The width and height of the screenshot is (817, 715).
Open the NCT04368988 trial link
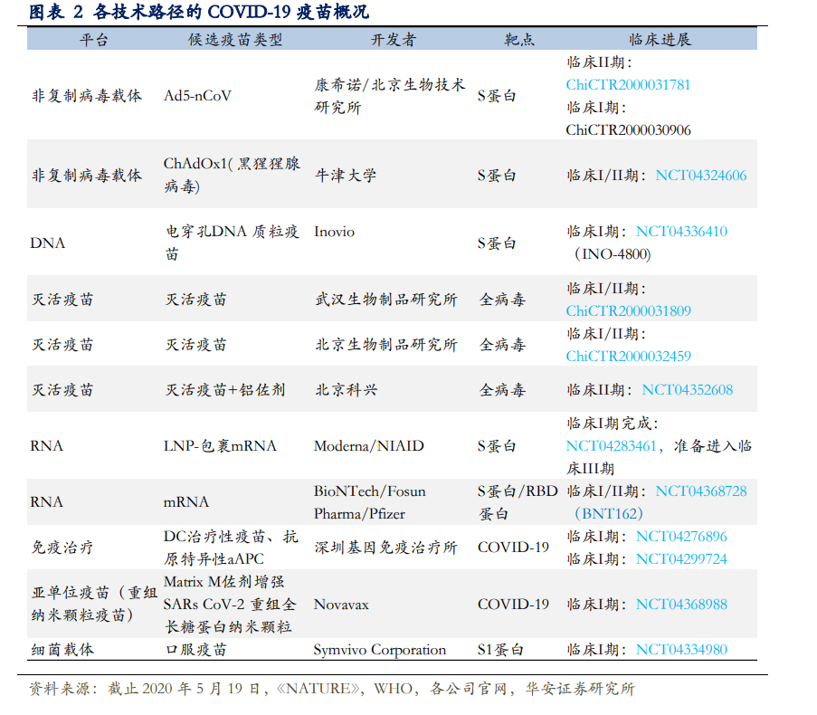(x=681, y=605)
